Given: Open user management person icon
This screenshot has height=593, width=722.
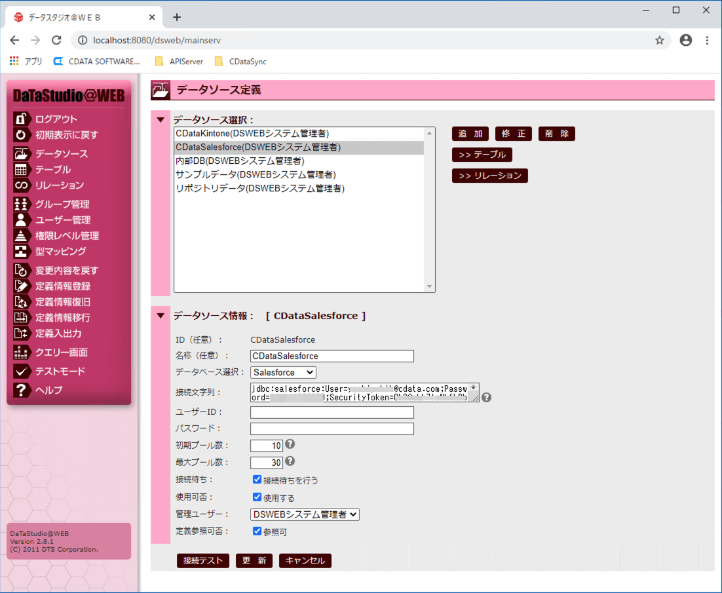Looking at the screenshot, I should point(21,220).
